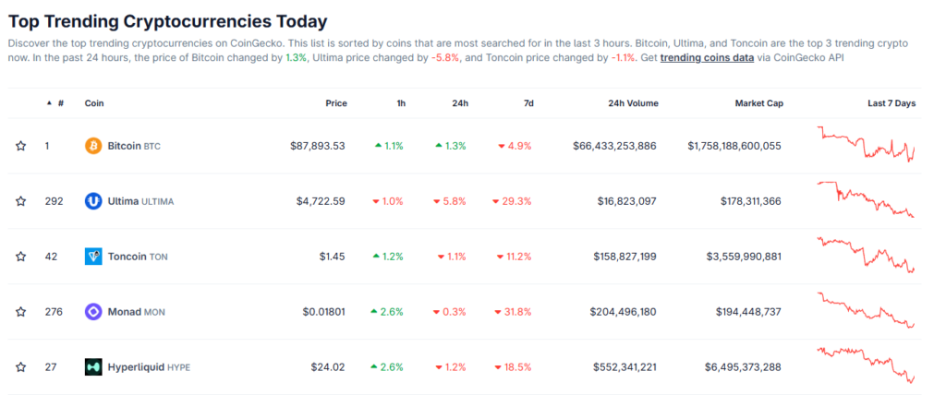Favorite Bitcoin with its star
Screen dimensions: 946x395
pos(20,146)
